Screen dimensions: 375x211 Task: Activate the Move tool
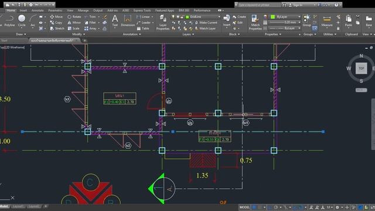coord(56,17)
